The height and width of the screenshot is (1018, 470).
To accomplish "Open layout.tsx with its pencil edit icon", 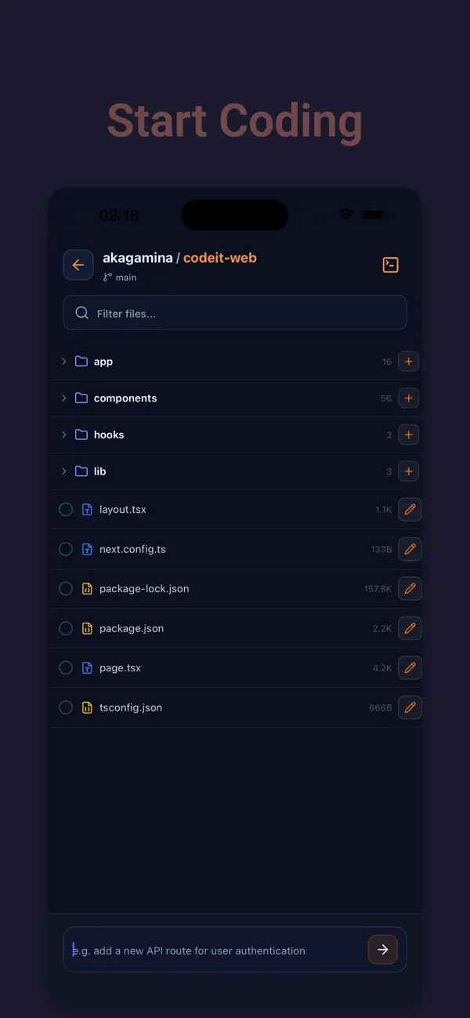I will (410, 509).
